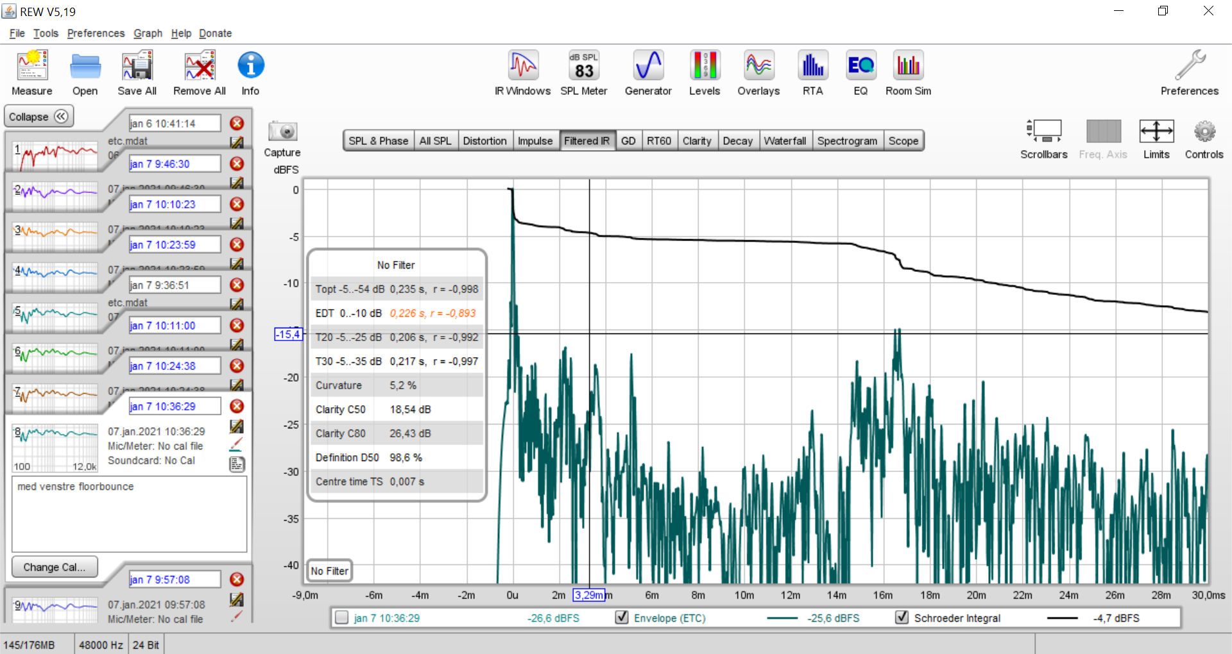Click the Change Cal... button
The height and width of the screenshot is (654, 1232).
(55, 567)
